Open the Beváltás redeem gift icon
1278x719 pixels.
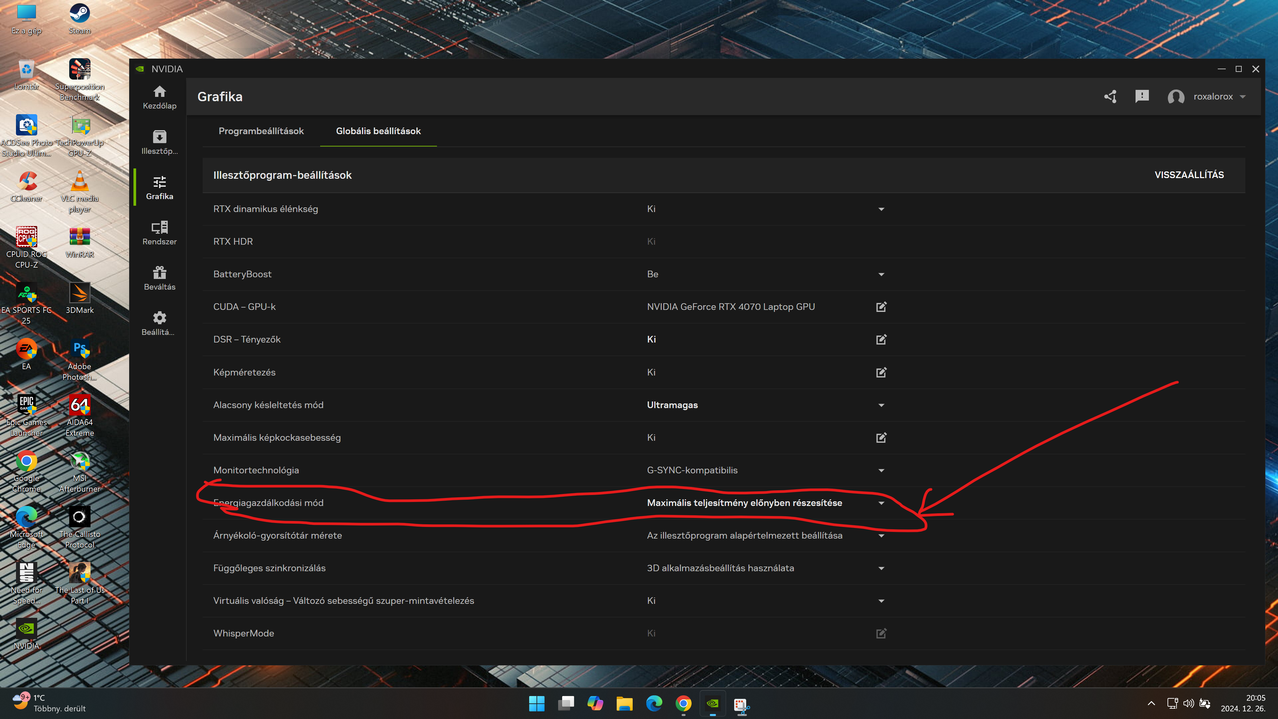coord(159,278)
